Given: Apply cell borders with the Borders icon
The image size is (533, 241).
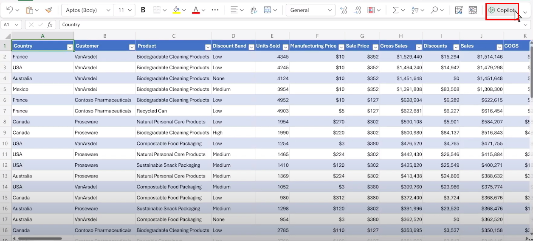Looking at the screenshot, I should (x=157, y=10).
